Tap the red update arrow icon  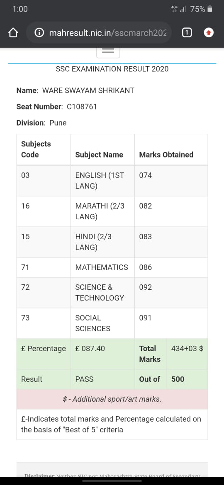(209, 32)
